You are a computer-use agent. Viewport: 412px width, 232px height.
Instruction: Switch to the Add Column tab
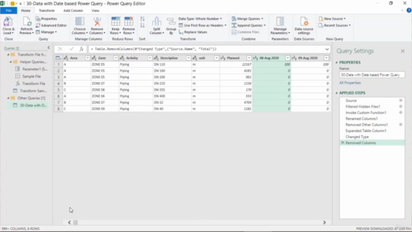point(73,10)
